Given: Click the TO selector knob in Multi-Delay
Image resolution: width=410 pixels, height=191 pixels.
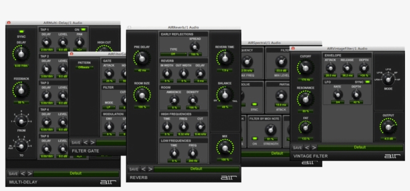Looking at the screenshot, I should [21, 146].
